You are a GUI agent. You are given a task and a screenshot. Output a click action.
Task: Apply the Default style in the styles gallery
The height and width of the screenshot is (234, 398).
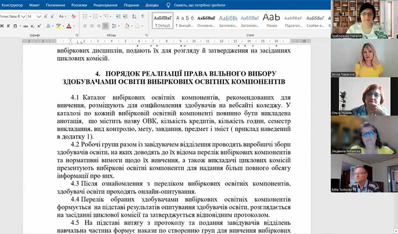[x=162, y=20]
